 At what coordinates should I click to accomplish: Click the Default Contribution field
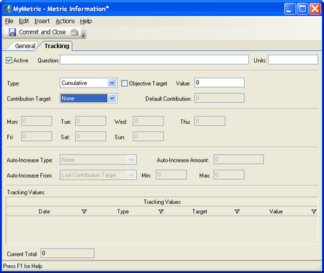(x=220, y=98)
